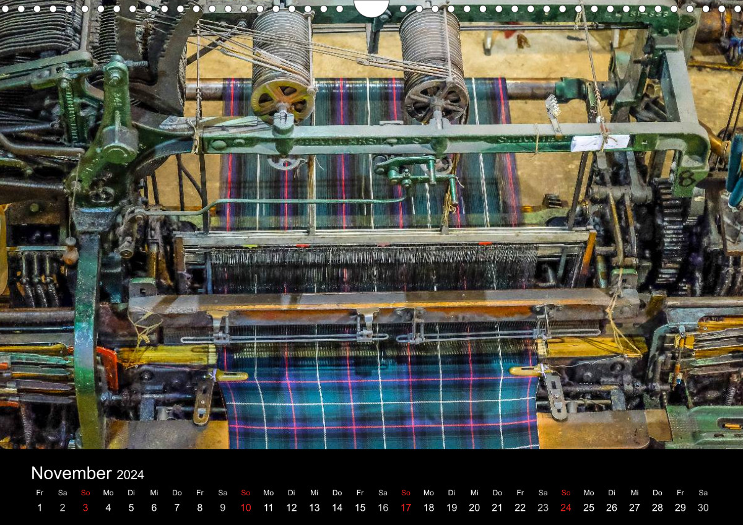Select date 21 in the calendar strip
Viewport: 743px width, 525px height.
(497, 508)
